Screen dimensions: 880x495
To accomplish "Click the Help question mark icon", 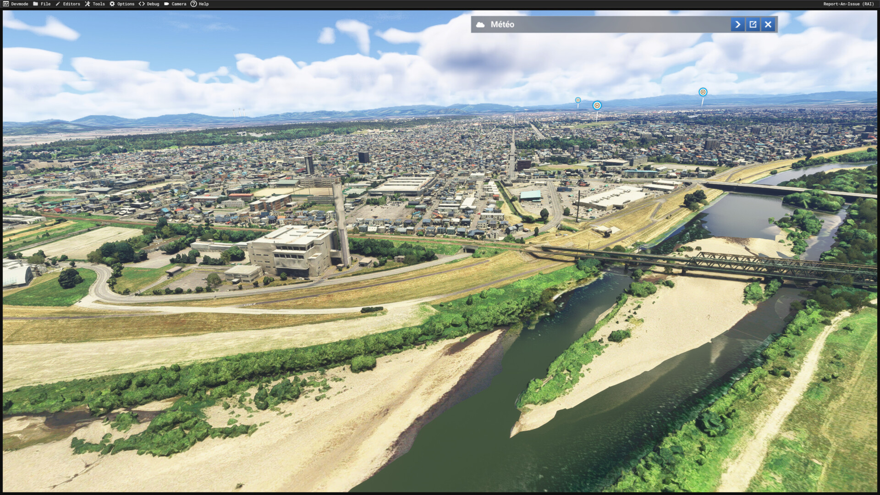I will point(193,4).
